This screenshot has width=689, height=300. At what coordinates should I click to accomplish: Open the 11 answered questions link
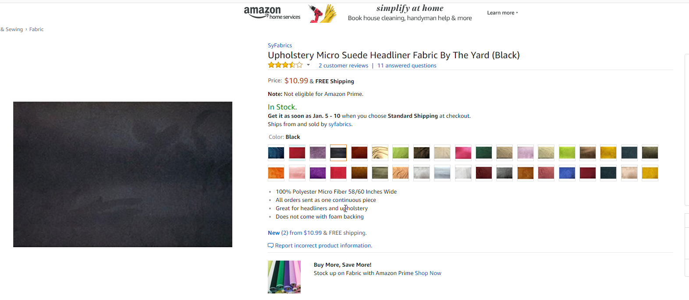coord(407,66)
